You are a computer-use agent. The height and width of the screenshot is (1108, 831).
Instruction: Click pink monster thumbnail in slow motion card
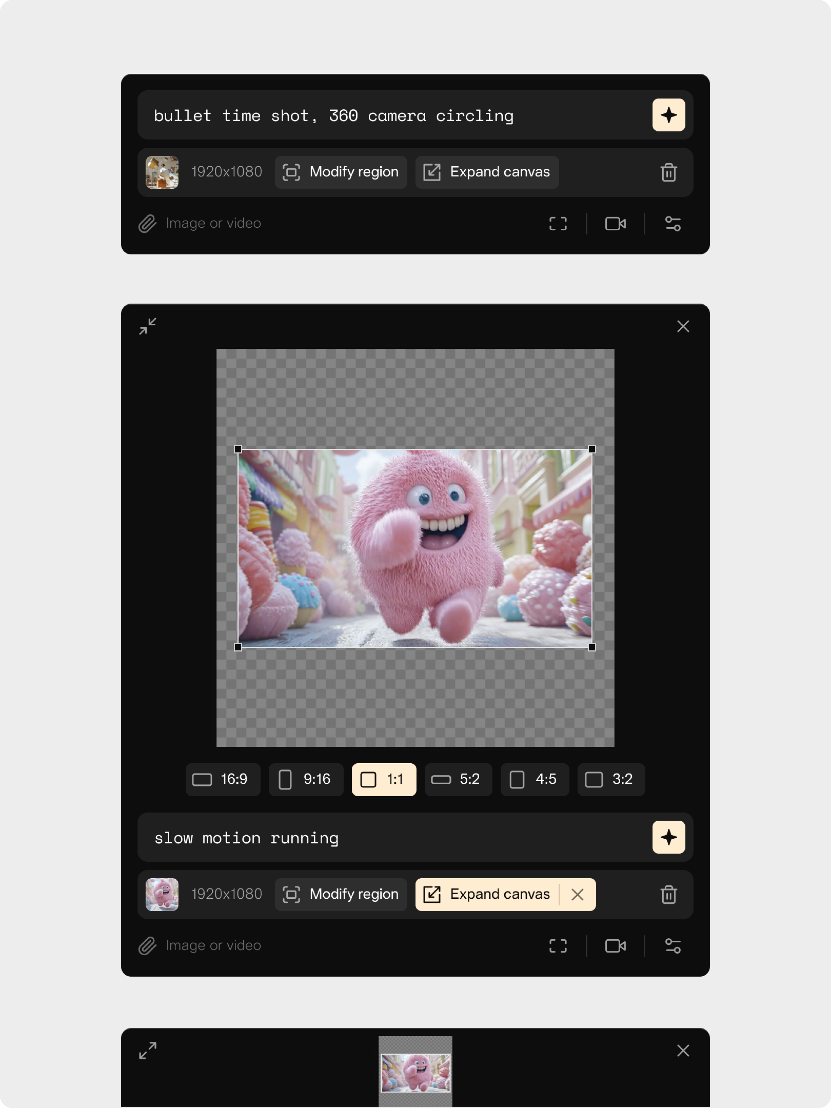162,894
